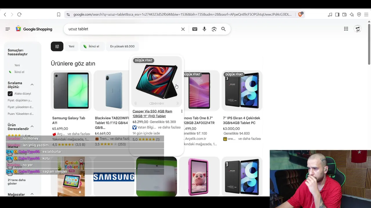Open Samsung Galaxy Tab A11 title

(x=69, y=120)
